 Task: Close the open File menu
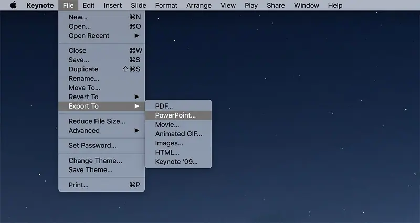(68, 5)
